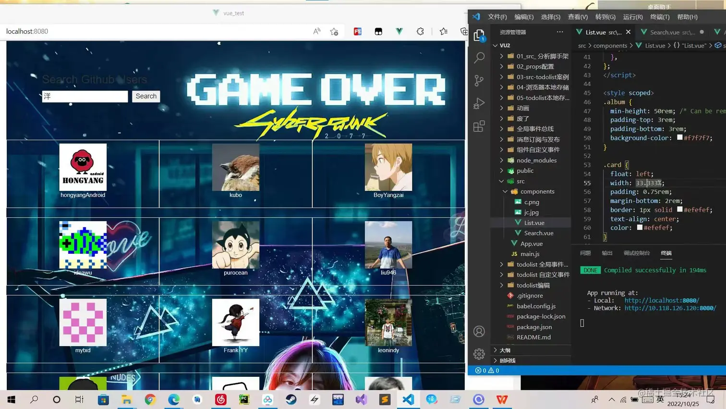This screenshot has width=726, height=409.
Task: Open the Accounts icon in VS Code activity bar
Action: [x=479, y=331]
